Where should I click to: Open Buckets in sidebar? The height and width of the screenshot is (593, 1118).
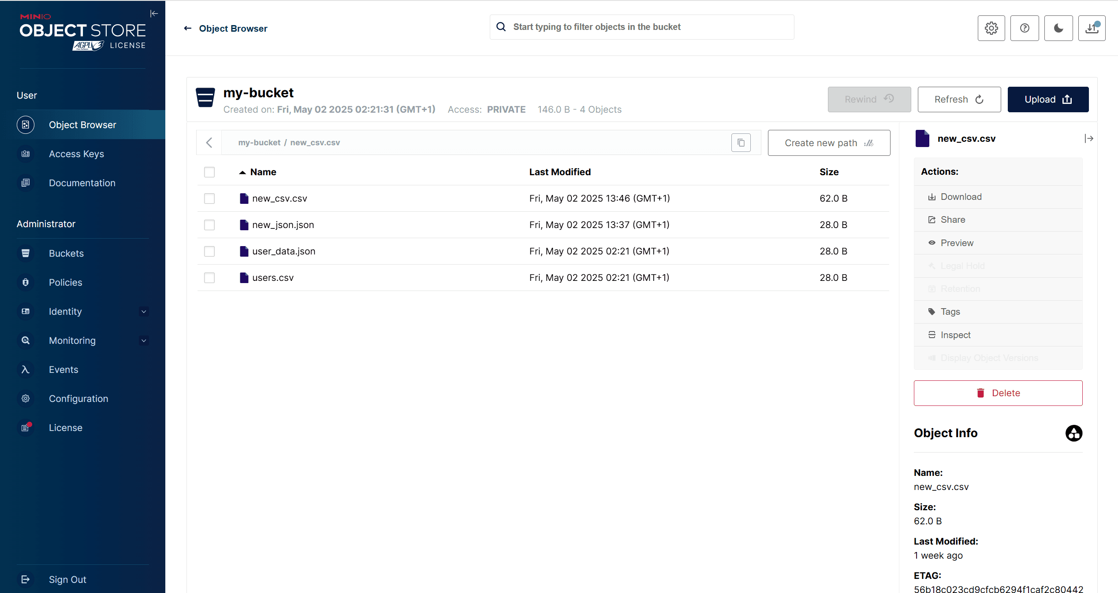click(66, 254)
